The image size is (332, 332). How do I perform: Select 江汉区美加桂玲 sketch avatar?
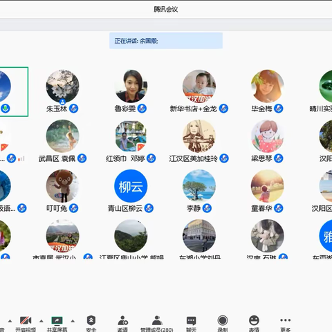[x=199, y=136]
